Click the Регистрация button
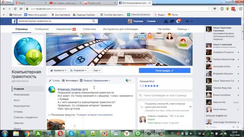Image resolution: width=244 pixels, height=137 pixels. tap(165, 70)
